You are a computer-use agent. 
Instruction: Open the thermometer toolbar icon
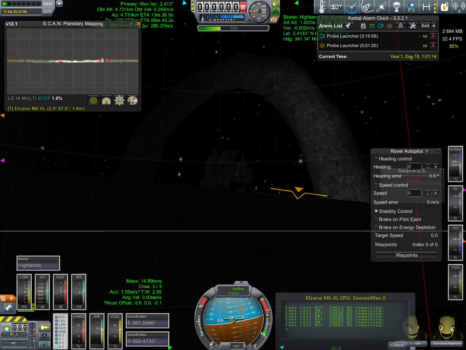(322, 7)
